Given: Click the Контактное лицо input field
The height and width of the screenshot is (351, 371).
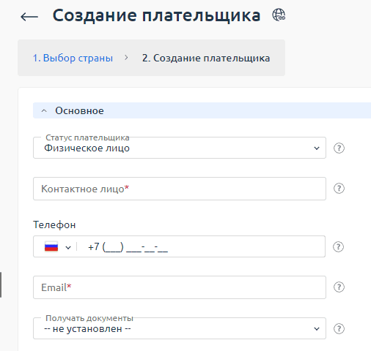Looking at the screenshot, I should pos(180,189).
